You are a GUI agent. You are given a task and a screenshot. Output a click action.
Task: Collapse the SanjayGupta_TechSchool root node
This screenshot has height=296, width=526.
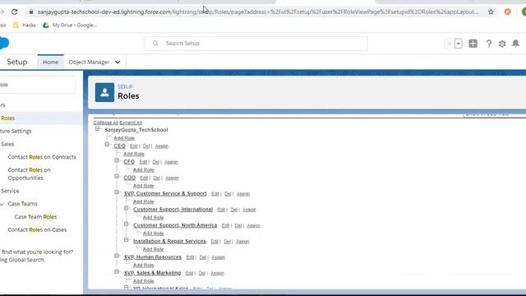click(97, 129)
